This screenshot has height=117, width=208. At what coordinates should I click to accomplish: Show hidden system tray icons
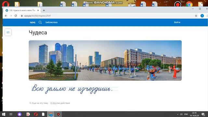[178, 114]
